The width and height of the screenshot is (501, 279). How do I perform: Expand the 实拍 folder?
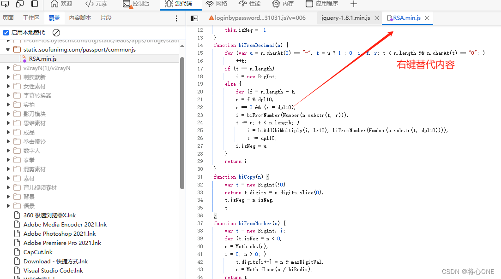8,105
